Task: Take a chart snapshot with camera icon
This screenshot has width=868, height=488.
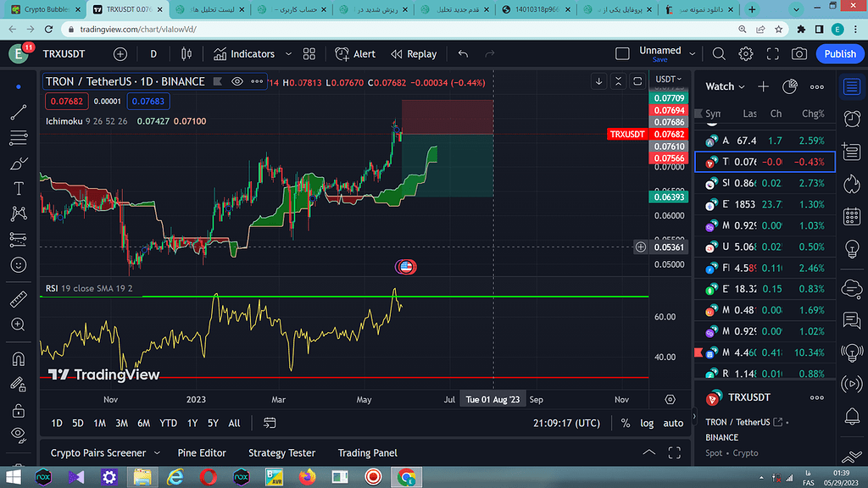Action: [798, 53]
